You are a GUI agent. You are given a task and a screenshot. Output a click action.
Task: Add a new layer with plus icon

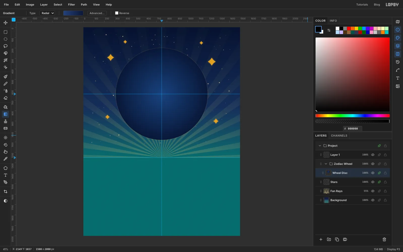[x=321, y=239]
